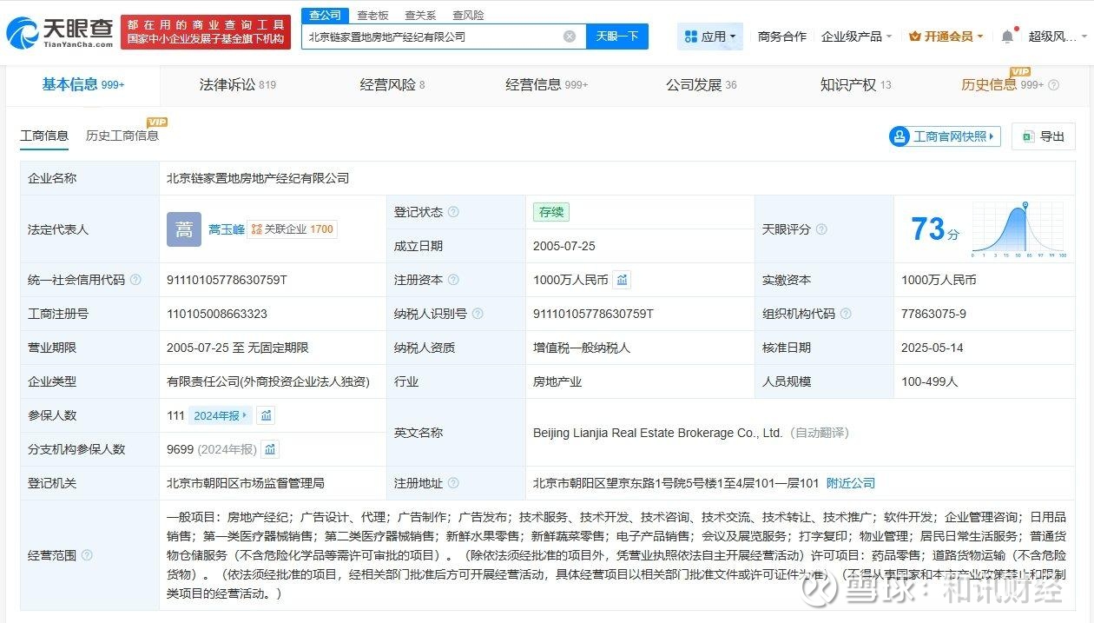1094x623 pixels.
Task: Click the 存续 status tag
Action: pyautogui.click(x=551, y=212)
